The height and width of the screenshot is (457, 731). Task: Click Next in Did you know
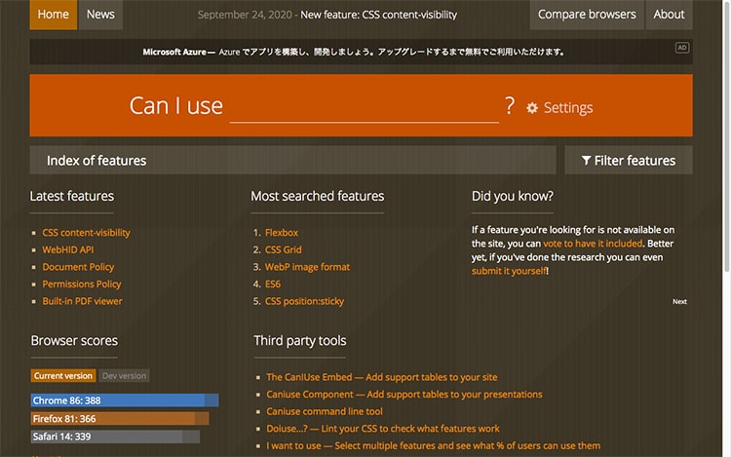click(x=679, y=302)
